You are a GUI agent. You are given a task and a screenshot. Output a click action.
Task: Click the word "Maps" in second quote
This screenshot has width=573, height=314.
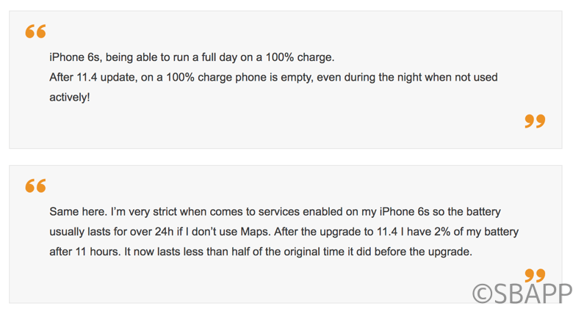[x=254, y=232]
